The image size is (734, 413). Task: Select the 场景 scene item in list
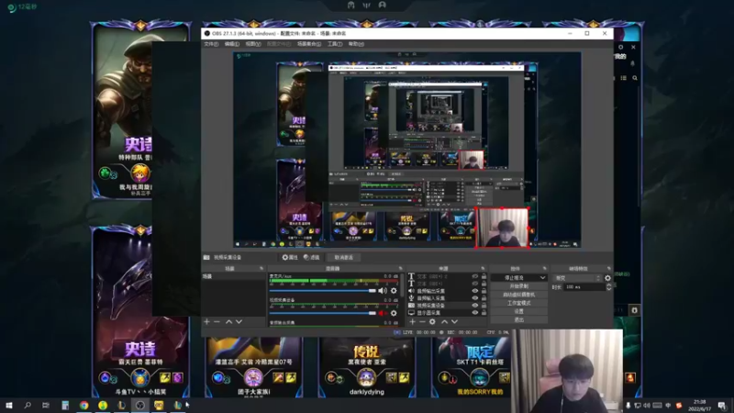point(233,277)
